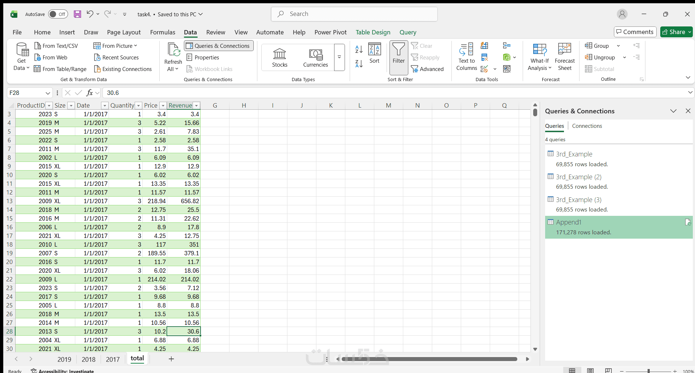695x373 pixels.
Task: Click the Share button
Action: [x=676, y=32]
